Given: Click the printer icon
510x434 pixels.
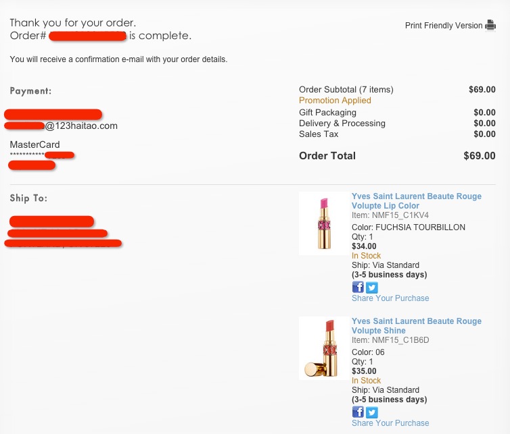Looking at the screenshot, I should (490, 26).
